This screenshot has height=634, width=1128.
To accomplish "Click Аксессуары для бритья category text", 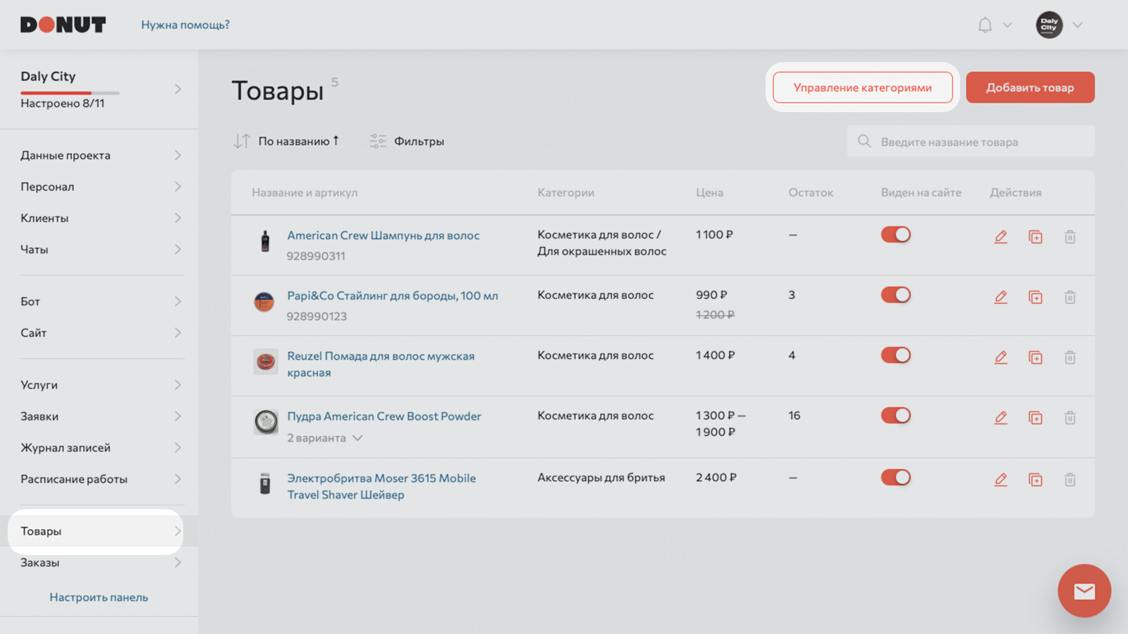I will (x=601, y=477).
